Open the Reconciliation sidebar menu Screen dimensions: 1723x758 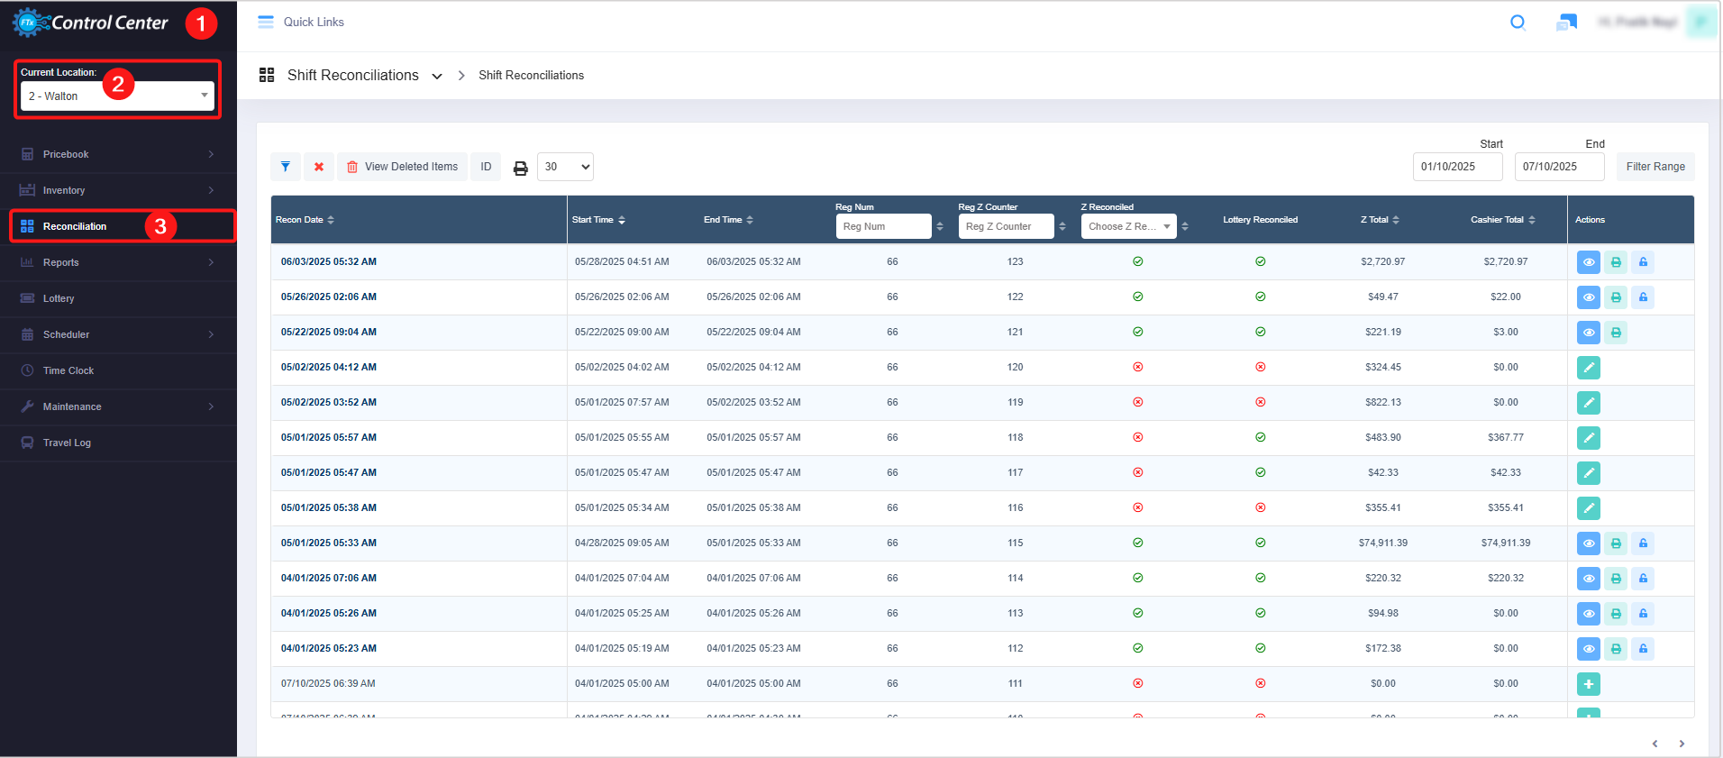click(x=75, y=226)
